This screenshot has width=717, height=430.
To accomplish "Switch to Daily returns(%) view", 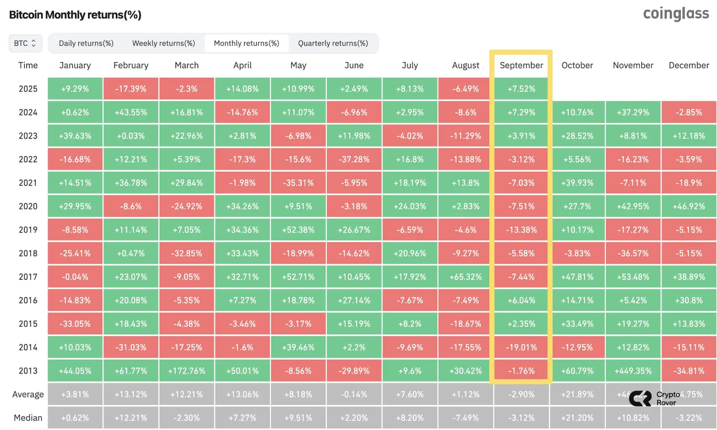I will click(x=86, y=43).
